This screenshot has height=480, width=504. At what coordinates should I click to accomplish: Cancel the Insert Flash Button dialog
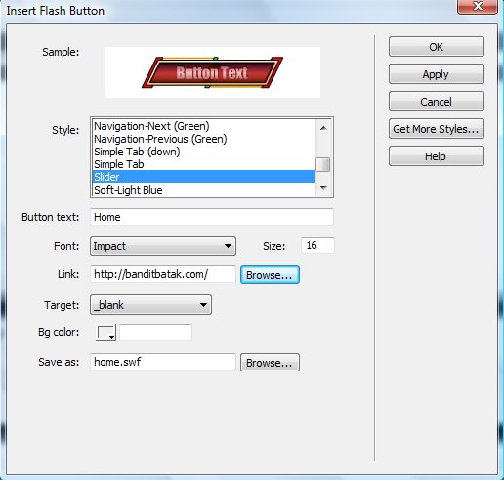coord(437,102)
